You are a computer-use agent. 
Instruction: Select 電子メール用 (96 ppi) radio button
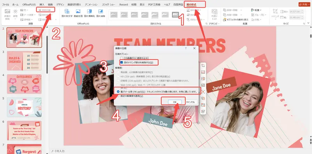(x=119, y=92)
